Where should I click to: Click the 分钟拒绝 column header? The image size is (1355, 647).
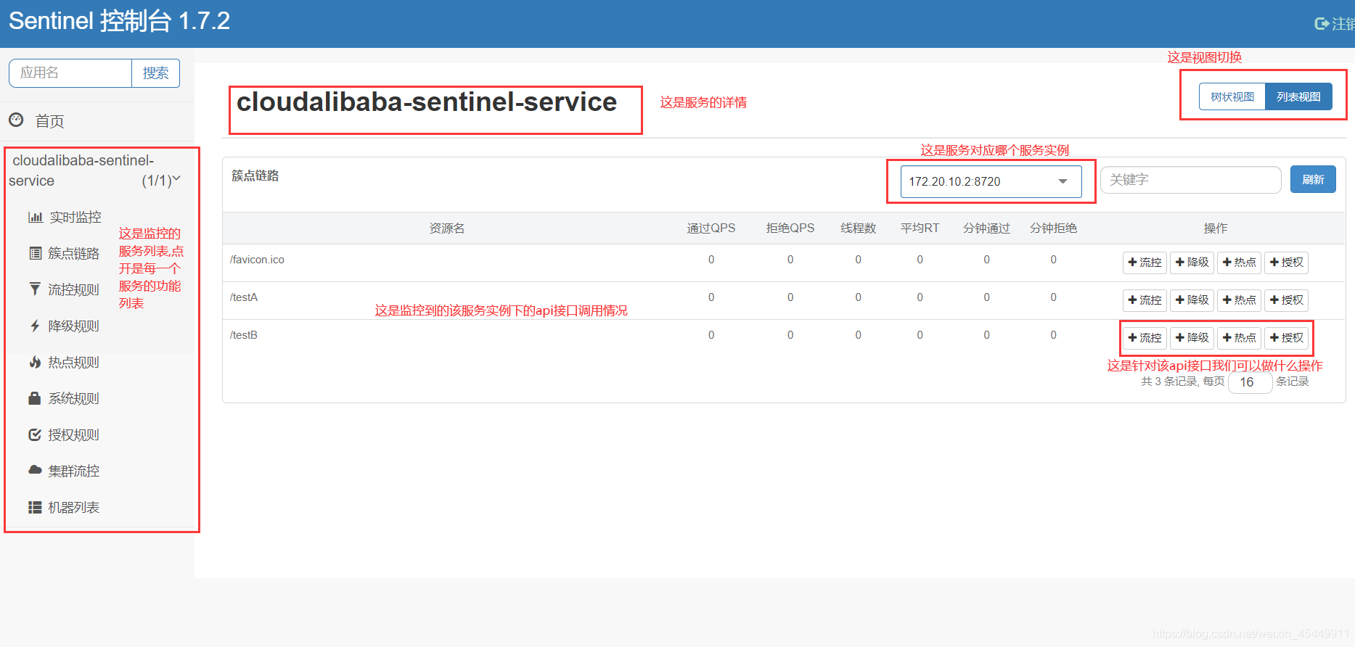click(1053, 228)
